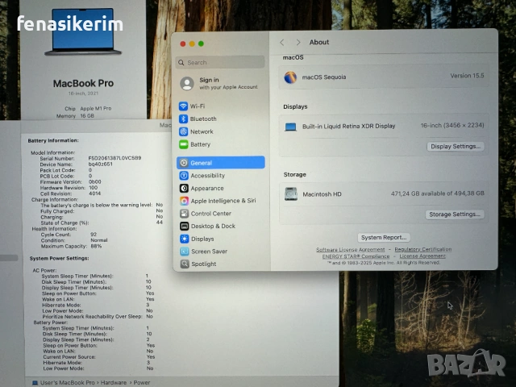Open the System Report button
The image size is (516, 387).
tap(384, 237)
